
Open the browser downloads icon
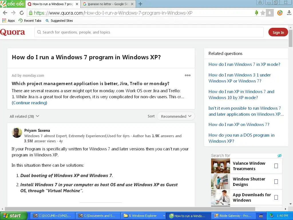(289, 13)
